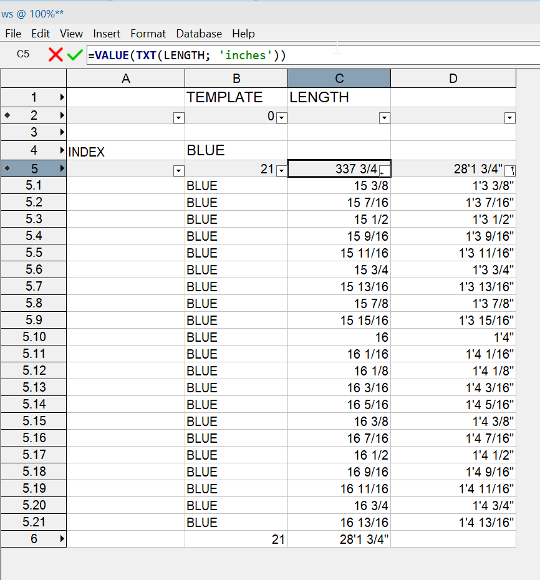Open the Insert menu
Viewport: 540px width, 580px height.
tap(107, 34)
